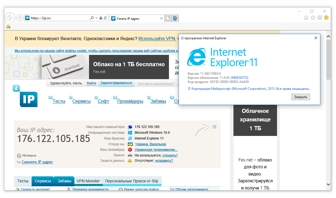336x198 pixels.
Task: Switch to 'Персональные Прокси от 50р' tab
Action: 132,181
